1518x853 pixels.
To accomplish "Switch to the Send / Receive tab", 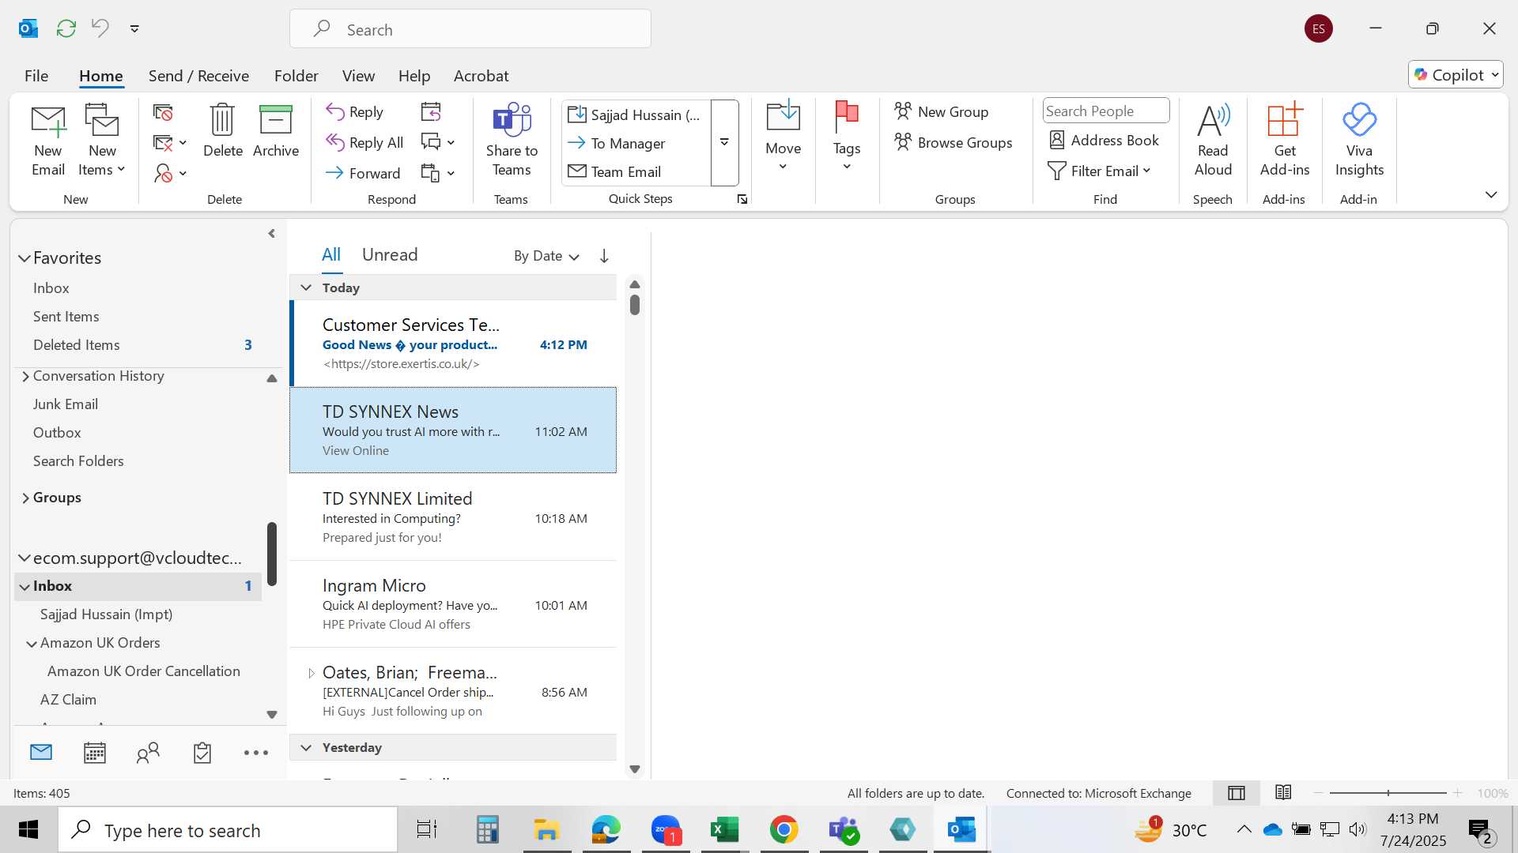I will pyautogui.click(x=198, y=76).
